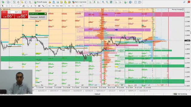Select the equidistant channel tool
The height and width of the screenshot is (107, 191).
[24, 6]
